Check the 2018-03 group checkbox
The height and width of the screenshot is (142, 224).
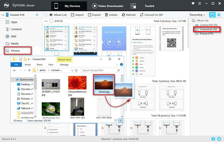[x=51, y=21]
